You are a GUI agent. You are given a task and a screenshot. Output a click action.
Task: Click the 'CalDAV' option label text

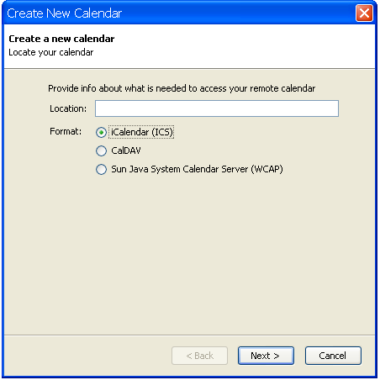coord(126,150)
